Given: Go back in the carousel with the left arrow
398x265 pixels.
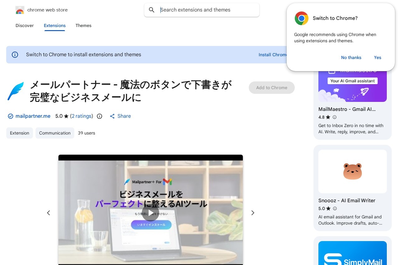Looking at the screenshot, I should pos(49,213).
